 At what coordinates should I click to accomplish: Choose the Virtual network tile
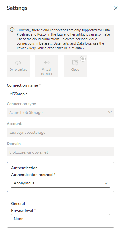coord(47,66)
